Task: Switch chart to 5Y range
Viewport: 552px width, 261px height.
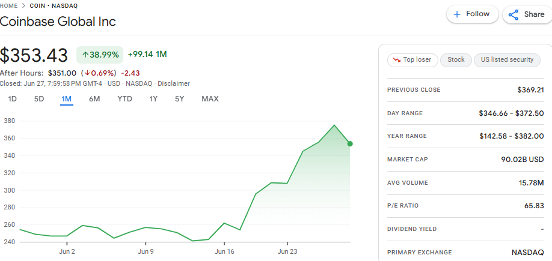Action: tap(180, 99)
